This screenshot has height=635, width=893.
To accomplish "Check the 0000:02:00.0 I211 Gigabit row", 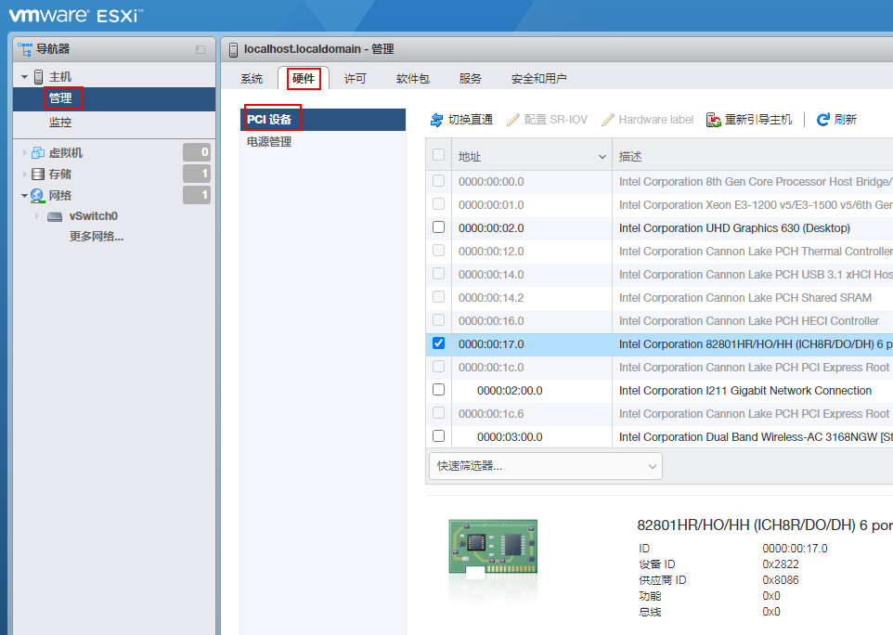I will click(x=438, y=390).
